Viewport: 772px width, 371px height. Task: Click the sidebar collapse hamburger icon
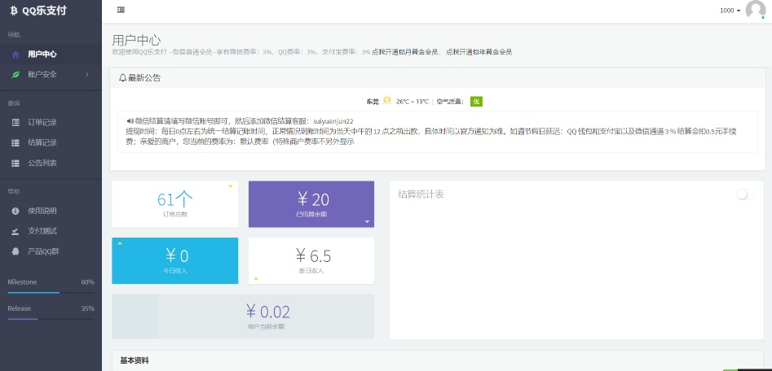coord(121,10)
